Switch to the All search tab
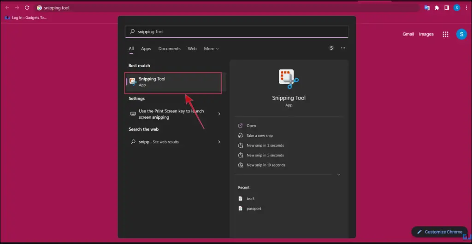 pos(131,49)
